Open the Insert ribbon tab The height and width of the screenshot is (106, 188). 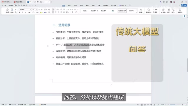[x=69, y=6]
